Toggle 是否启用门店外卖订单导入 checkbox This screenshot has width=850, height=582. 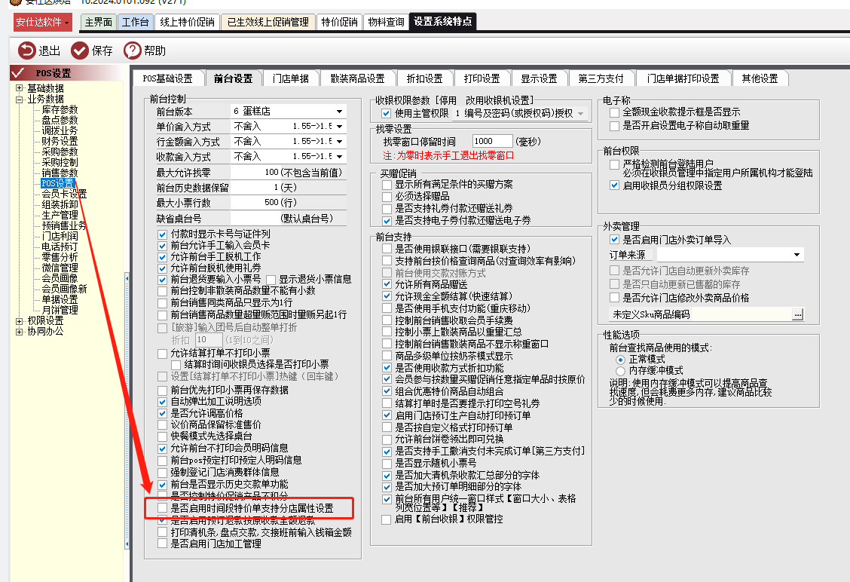click(614, 240)
